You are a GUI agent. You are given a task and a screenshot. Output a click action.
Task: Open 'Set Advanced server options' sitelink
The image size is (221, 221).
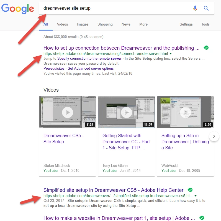click(x=91, y=69)
